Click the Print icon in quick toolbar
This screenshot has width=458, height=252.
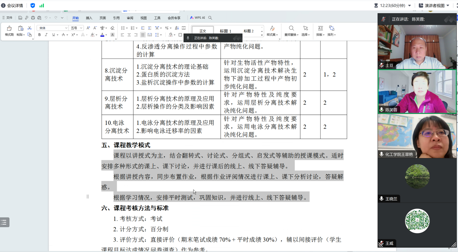33,18
